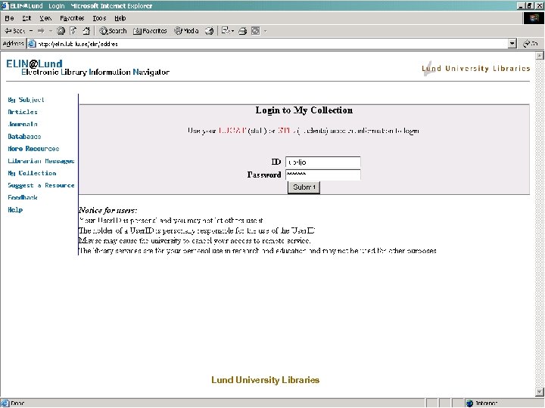Go to the Articles section
The width and height of the screenshot is (545, 408).
(x=23, y=112)
